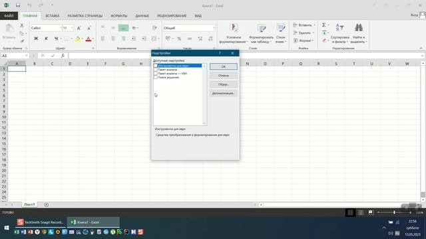Select the Лист1 sheet tab
Viewport: 426px width, 239px height.
click(x=29, y=204)
